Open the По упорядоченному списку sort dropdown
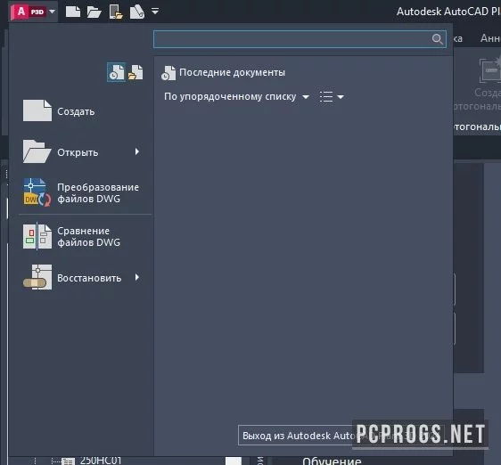 pyautogui.click(x=237, y=96)
